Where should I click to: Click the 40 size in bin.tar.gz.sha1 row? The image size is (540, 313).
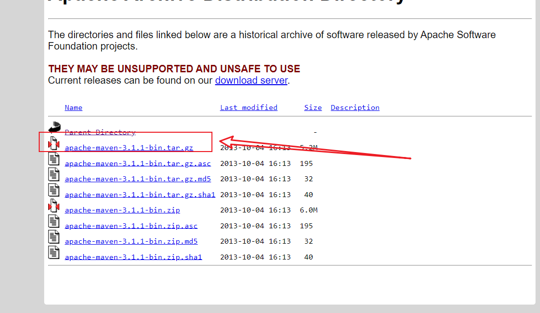point(309,195)
